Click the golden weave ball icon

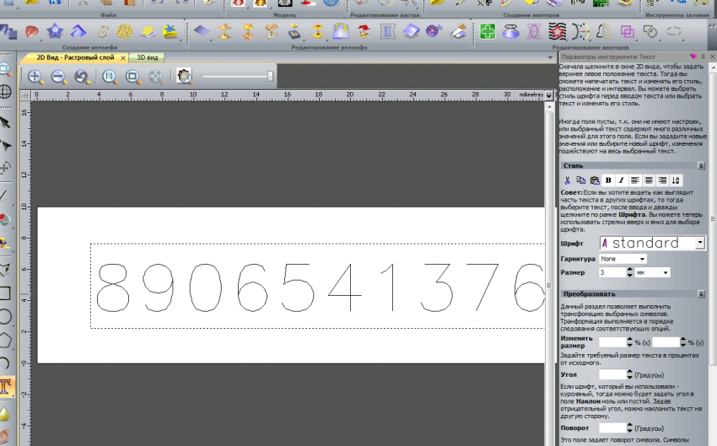[x=124, y=31]
